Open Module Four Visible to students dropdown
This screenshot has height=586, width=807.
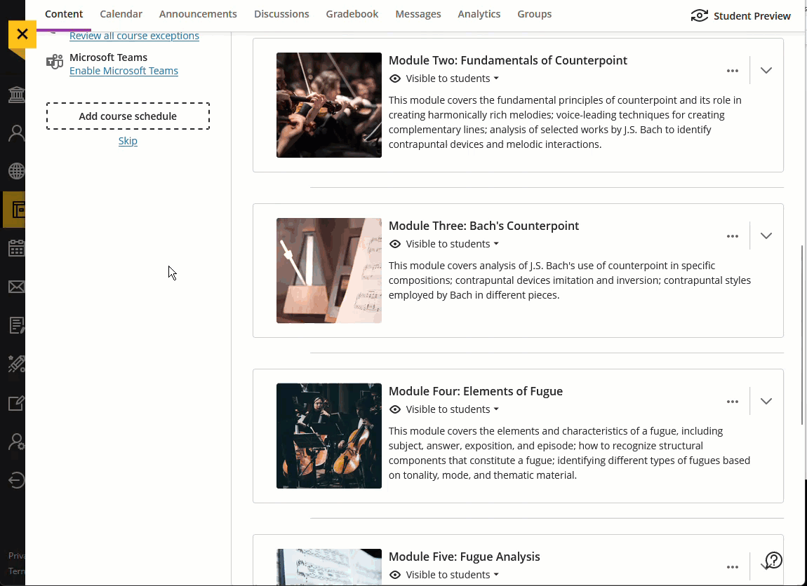click(453, 409)
